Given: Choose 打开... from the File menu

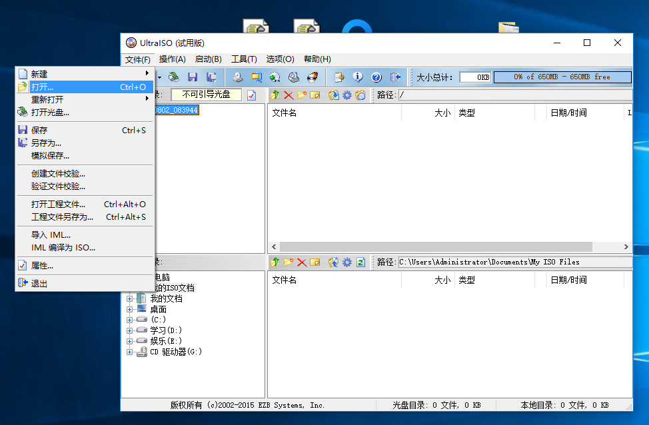Looking at the screenshot, I should pyautogui.click(x=85, y=87).
